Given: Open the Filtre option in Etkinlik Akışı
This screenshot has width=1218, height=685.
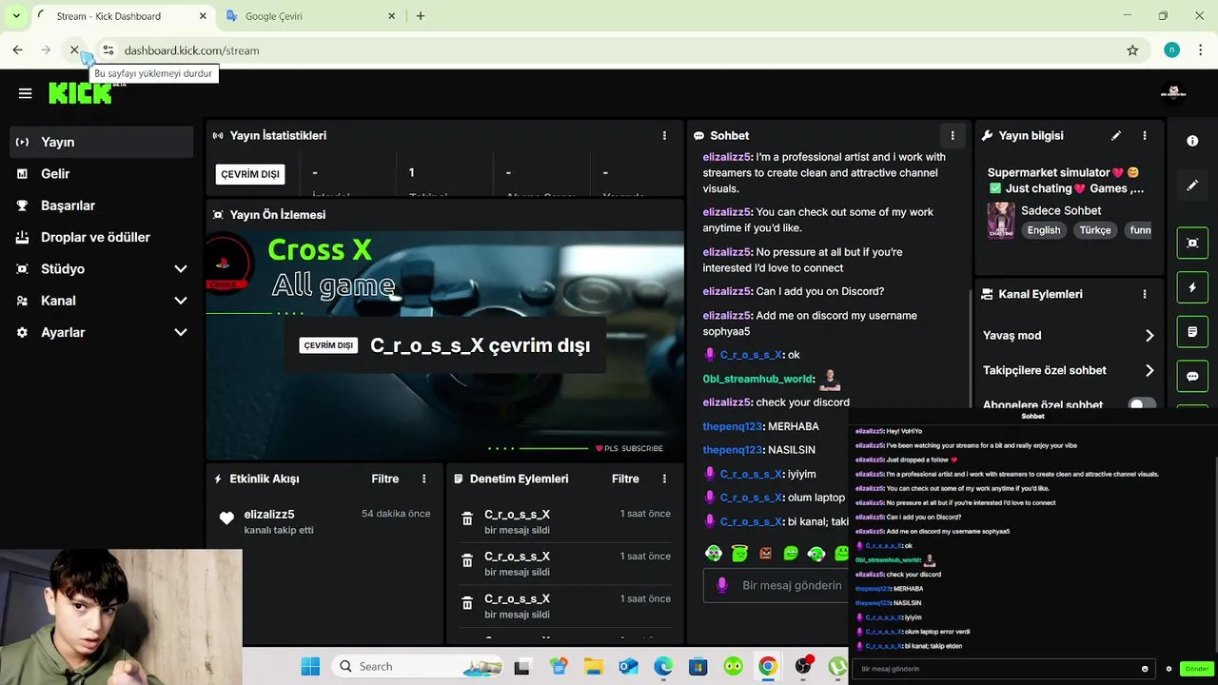Looking at the screenshot, I should 385,479.
